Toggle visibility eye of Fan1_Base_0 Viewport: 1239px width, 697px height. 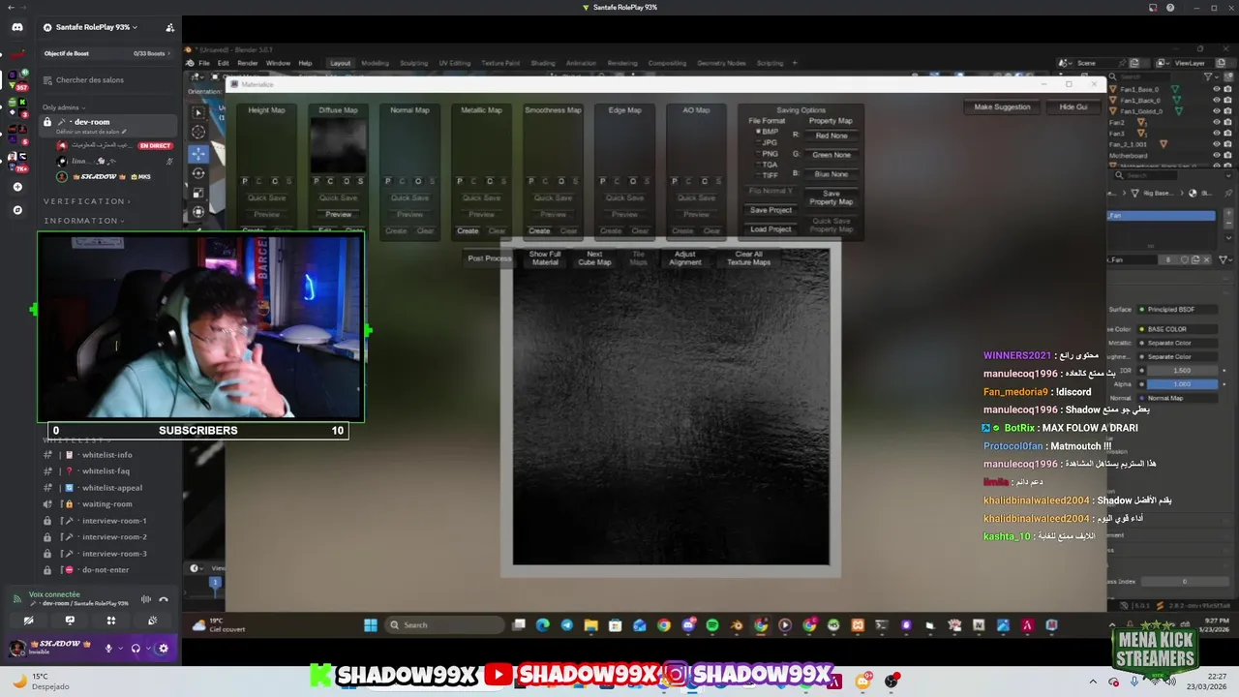[1216, 89]
